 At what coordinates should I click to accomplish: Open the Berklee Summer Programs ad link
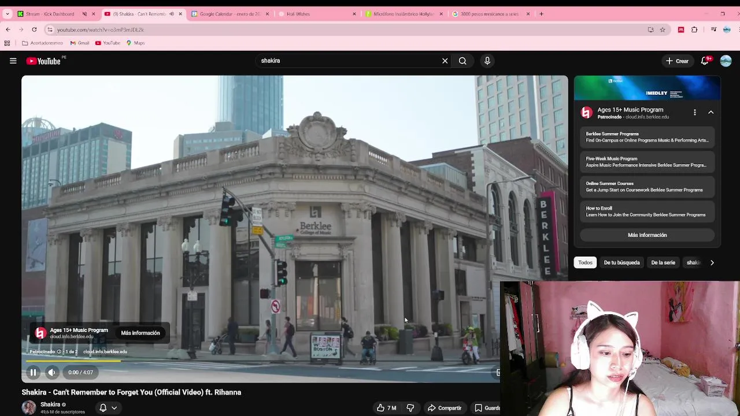647,137
